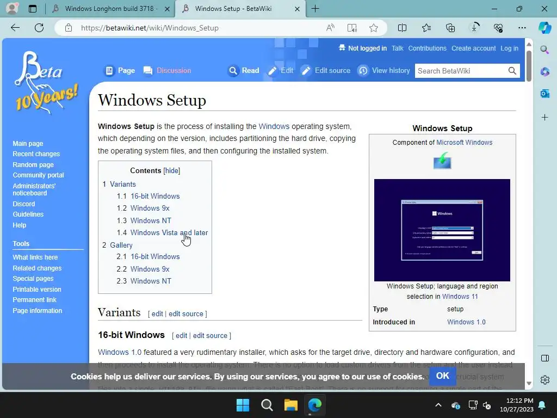The image size is (557, 418).
Task: Jump to 2 Gallery in contents
Action: click(117, 245)
